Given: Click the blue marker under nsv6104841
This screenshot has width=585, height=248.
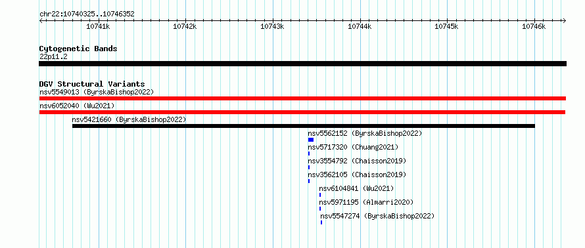Looking at the screenshot, I should (320, 195).
